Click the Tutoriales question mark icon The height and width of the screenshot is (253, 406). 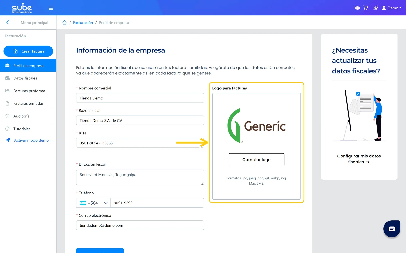tap(8, 129)
